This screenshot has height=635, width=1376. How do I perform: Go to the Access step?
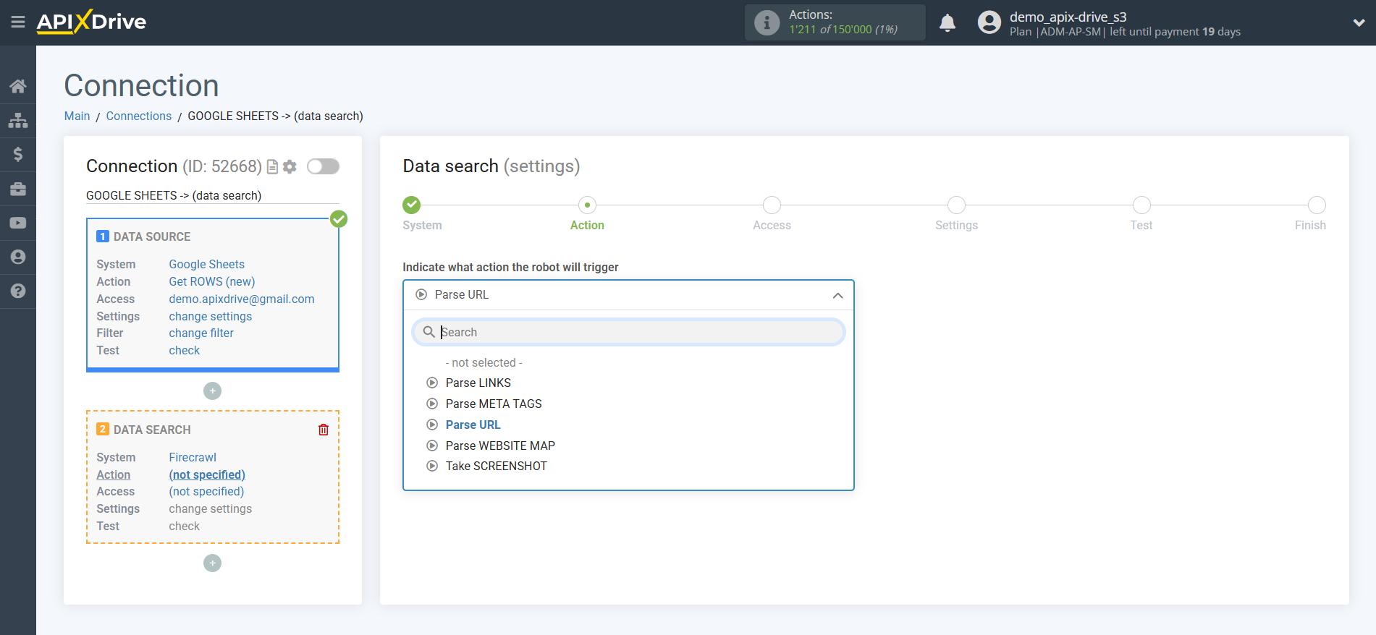(772, 205)
